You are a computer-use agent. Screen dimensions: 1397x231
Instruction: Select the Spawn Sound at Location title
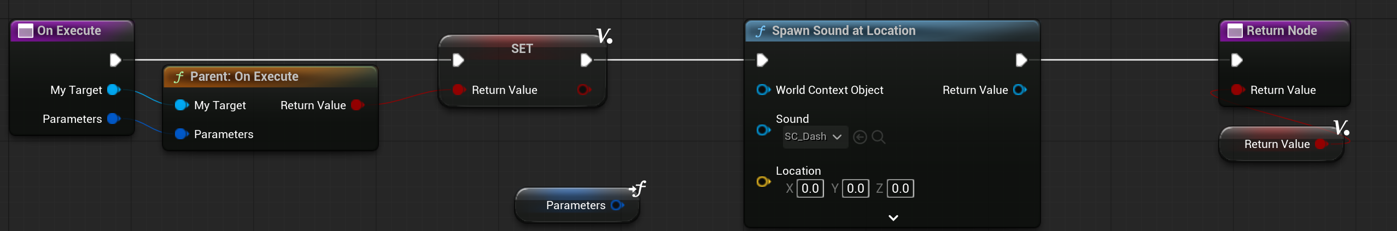(843, 31)
